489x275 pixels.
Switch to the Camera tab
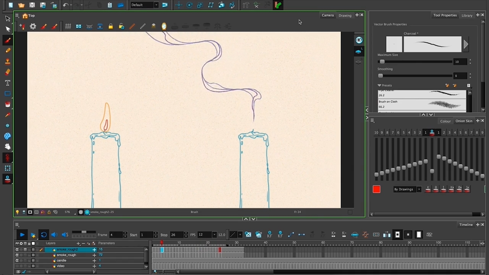(328, 15)
